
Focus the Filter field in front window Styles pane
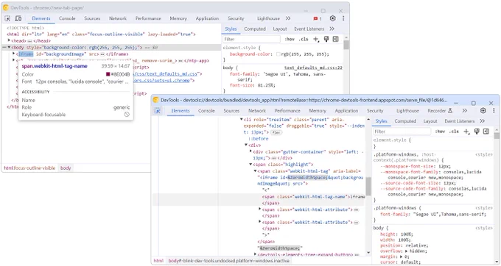402,132
